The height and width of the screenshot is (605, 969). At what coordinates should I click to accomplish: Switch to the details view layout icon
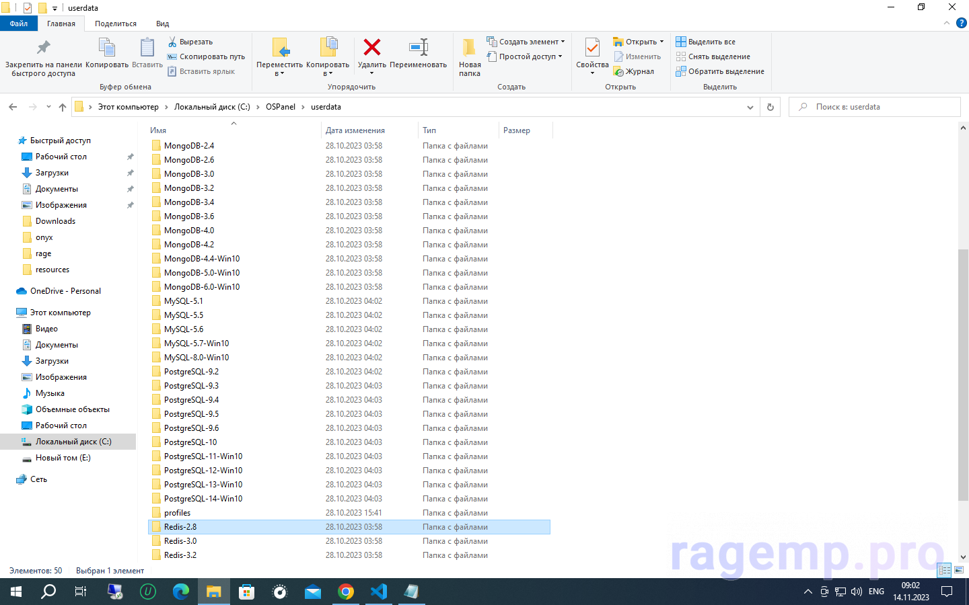(x=945, y=570)
